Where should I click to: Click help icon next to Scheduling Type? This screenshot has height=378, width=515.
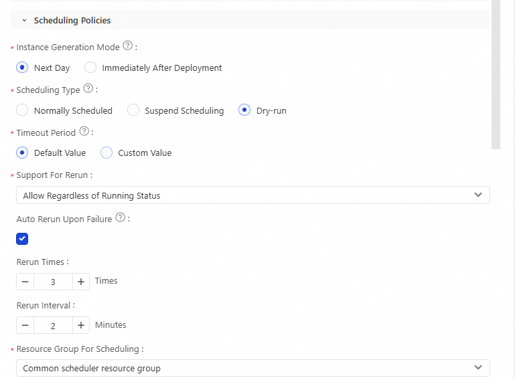(88, 90)
